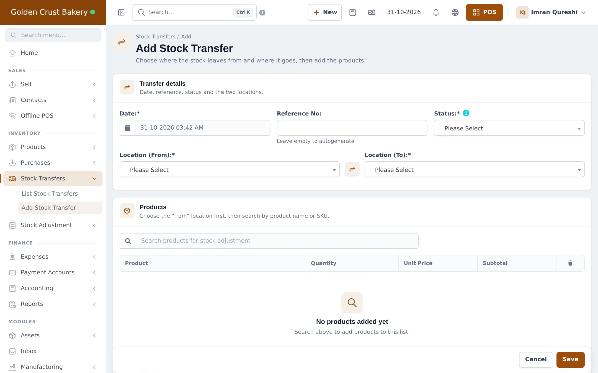Viewport: 598px width, 373px height.
Task: Click the cash register icon beside the date
Action: click(x=372, y=12)
